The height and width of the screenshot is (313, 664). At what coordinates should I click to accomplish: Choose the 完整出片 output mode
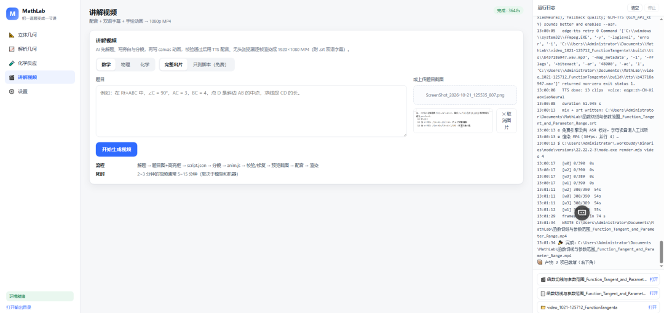coord(173,64)
